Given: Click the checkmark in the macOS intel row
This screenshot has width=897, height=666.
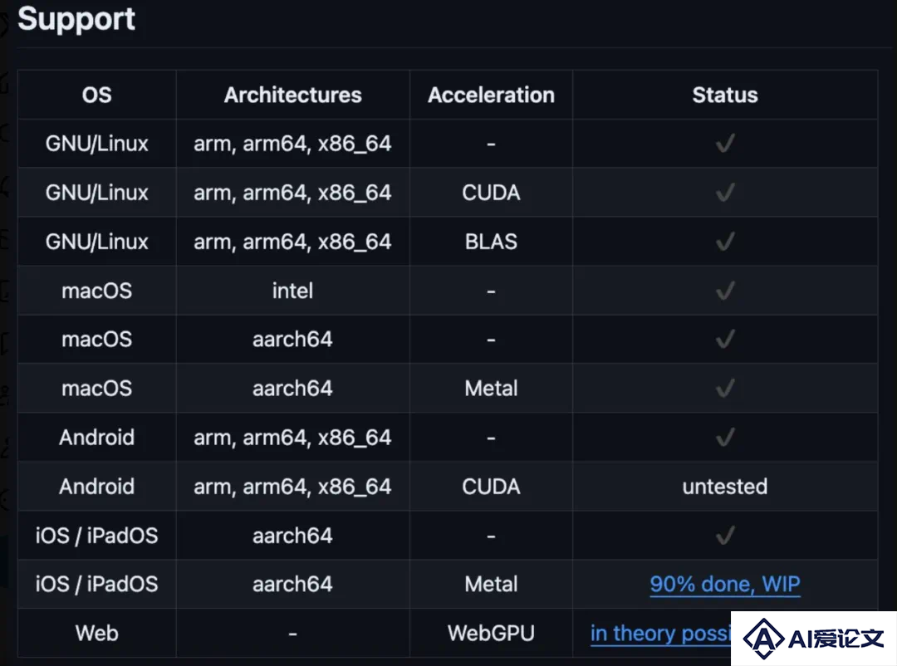Looking at the screenshot, I should (x=725, y=291).
